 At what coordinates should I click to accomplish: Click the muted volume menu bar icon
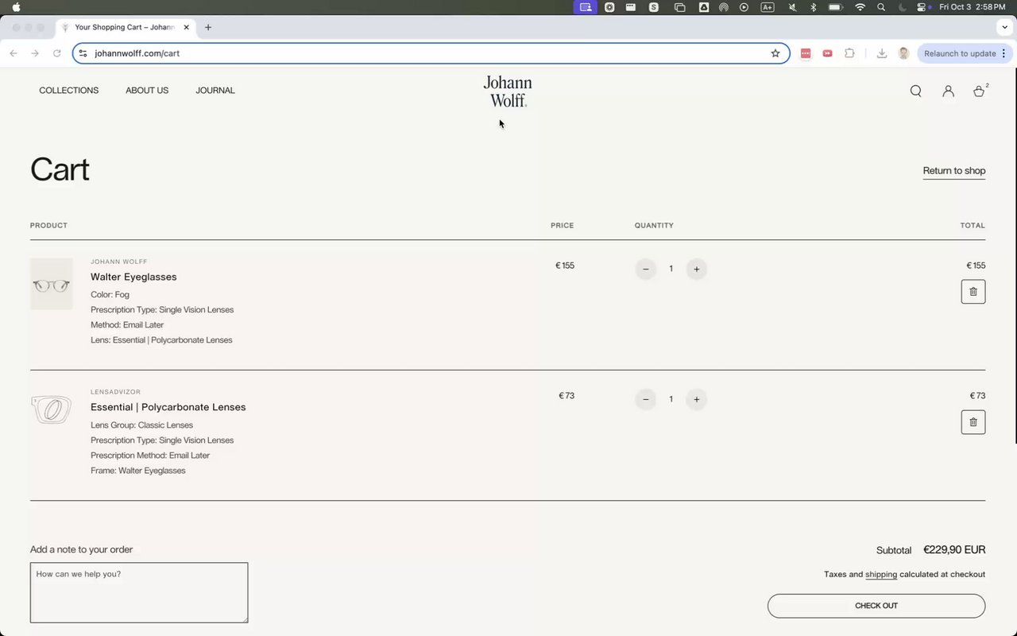792,7
